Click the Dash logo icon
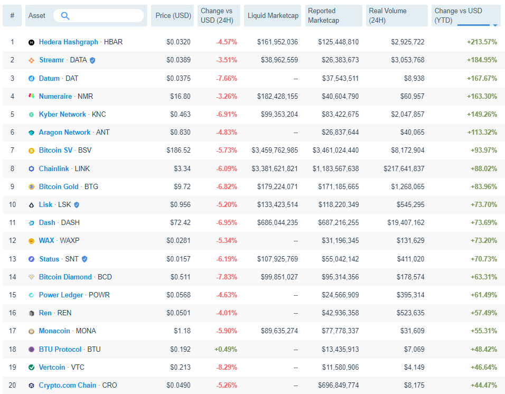The height and width of the screenshot is (394, 505). (x=31, y=223)
